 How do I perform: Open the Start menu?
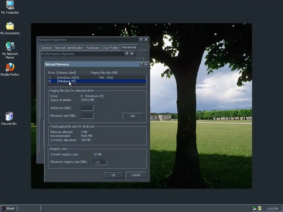tap(8, 208)
